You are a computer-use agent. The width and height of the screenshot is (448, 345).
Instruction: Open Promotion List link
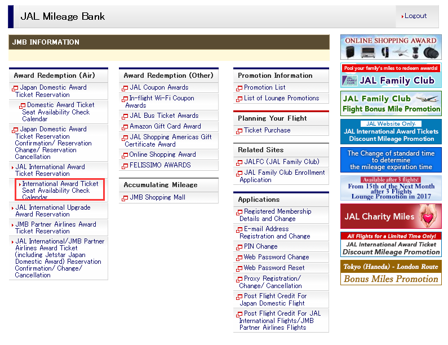264,87
